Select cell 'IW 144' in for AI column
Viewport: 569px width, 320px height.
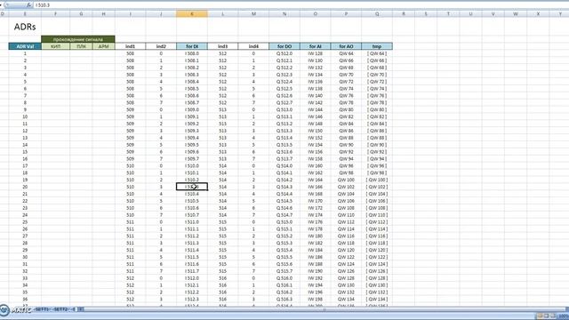(x=316, y=109)
